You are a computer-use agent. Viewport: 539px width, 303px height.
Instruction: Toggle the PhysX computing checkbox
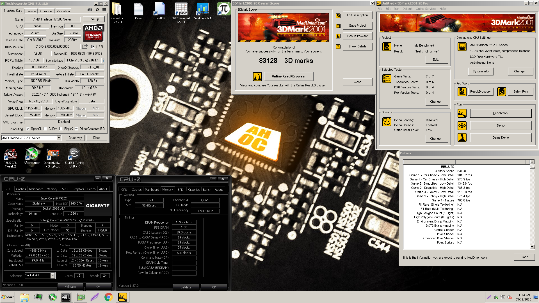coord(61,129)
